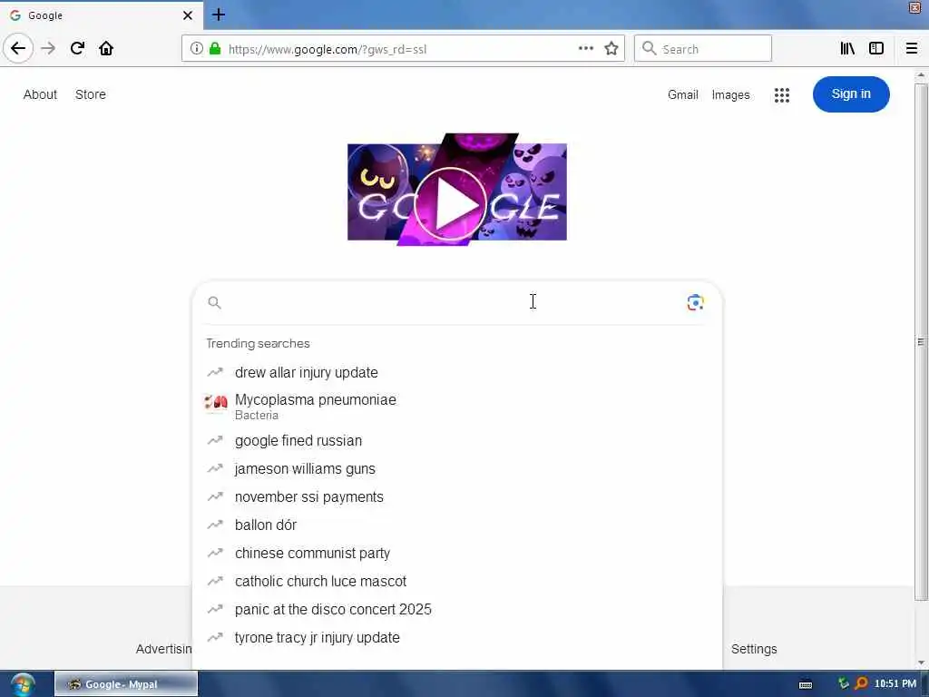Image resolution: width=929 pixels, height=697 pixels.
Task: Show site information icon in address bar
Action: pos(196,49)
